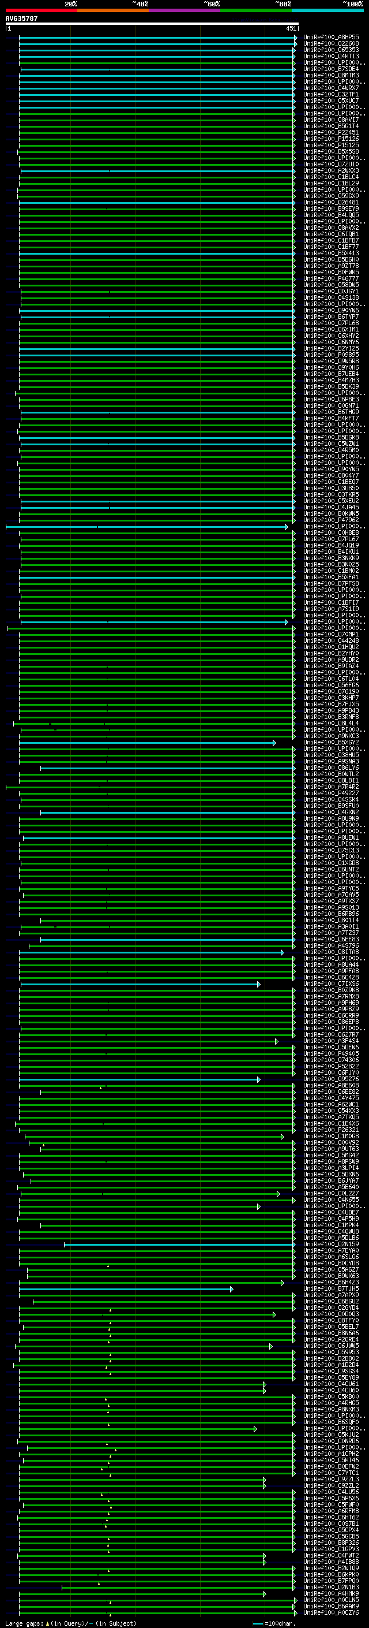
Task: Click the white query sequence bar
Action: click(152, 24)
